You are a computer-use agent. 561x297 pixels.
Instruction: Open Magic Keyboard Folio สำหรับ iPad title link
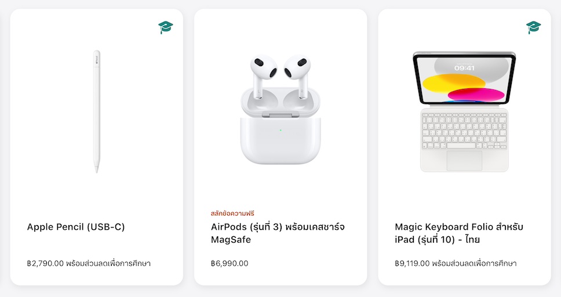tap(458, 233)
